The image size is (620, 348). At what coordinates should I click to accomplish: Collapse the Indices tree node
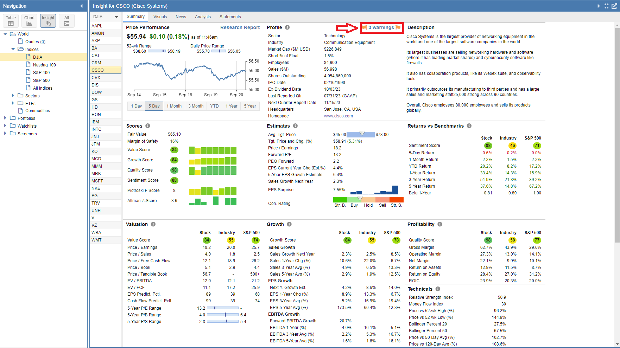(x=13, y=49)
